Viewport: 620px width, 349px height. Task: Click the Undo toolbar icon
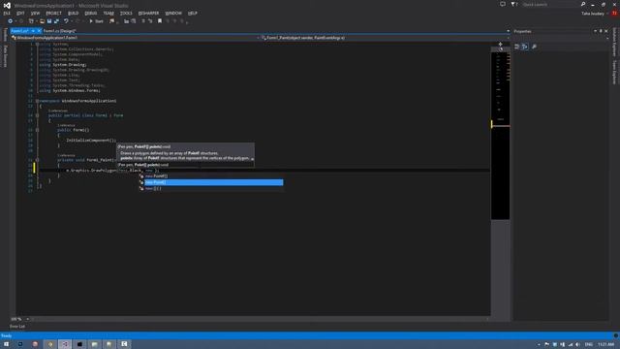[x=66, y=21]
